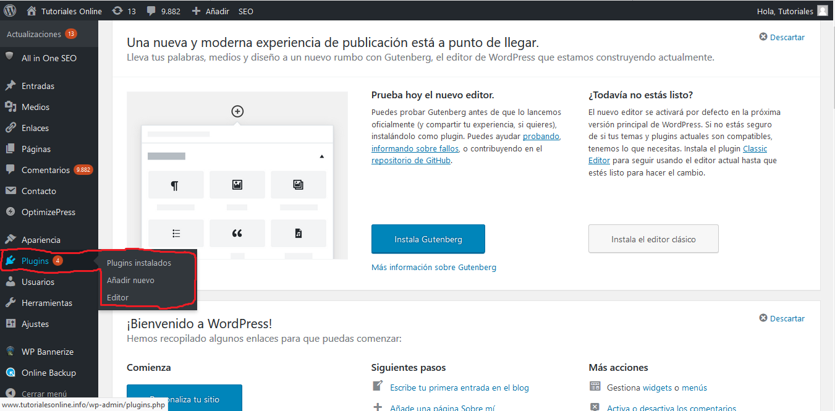The width and height of the screenshot is (835, 411).
Task: Click the Plugins plug icon
Action: pos(11,261)
